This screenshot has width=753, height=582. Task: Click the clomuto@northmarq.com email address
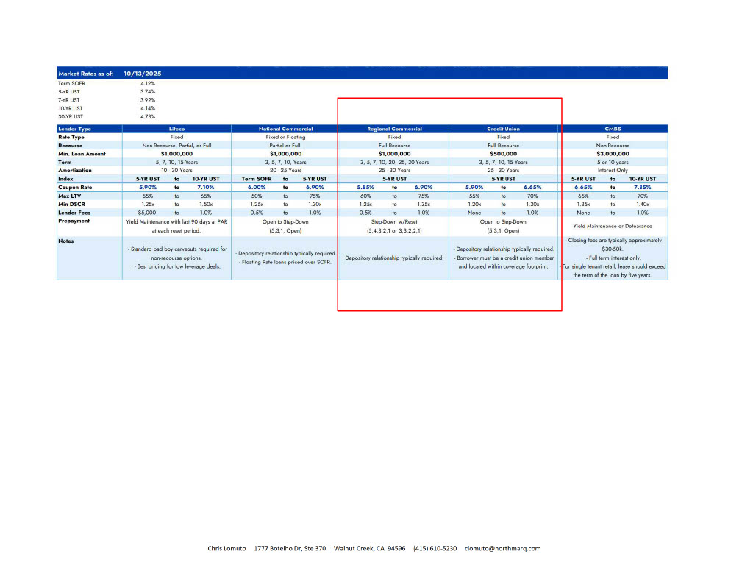(502, 548)
